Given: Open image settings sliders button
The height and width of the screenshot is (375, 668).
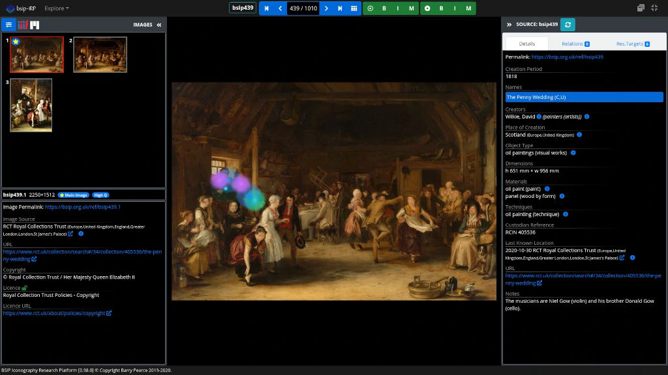Looking at the screenshot, I should click(8, 25).
